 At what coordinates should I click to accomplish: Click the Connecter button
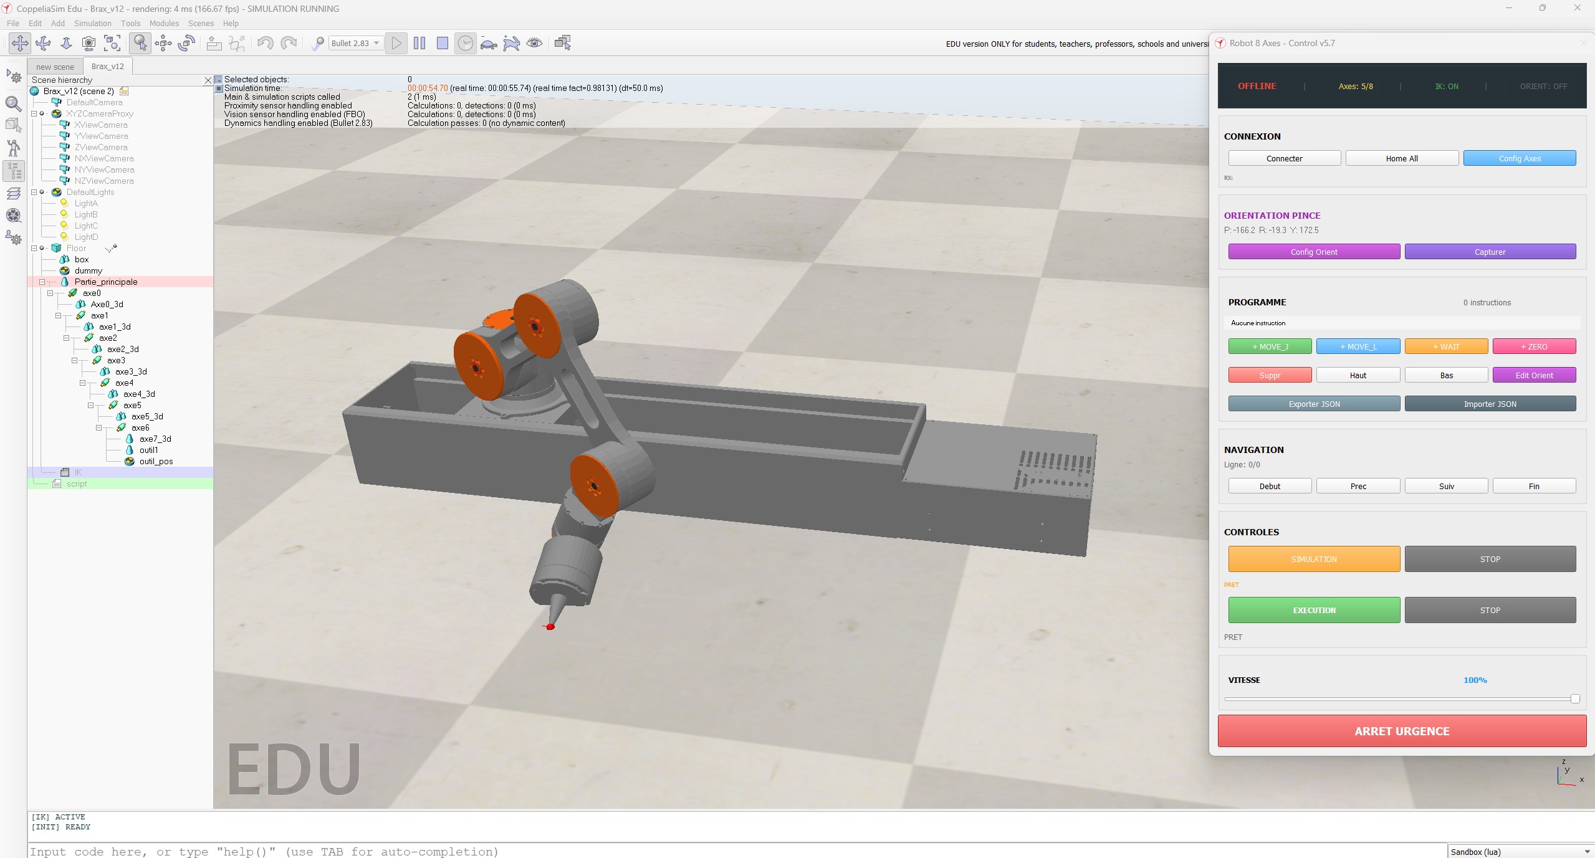(1284, 158)
